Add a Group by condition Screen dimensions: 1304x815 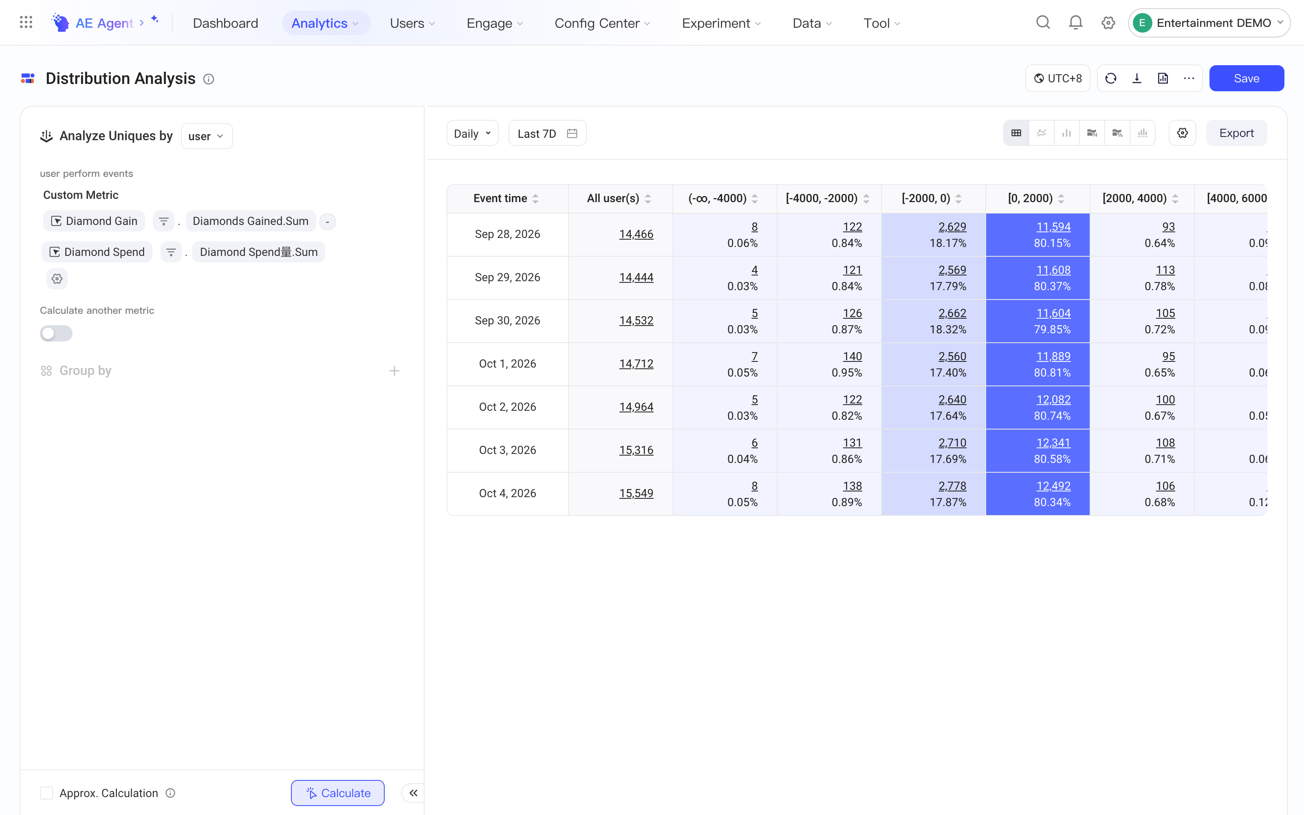[394, 371]
